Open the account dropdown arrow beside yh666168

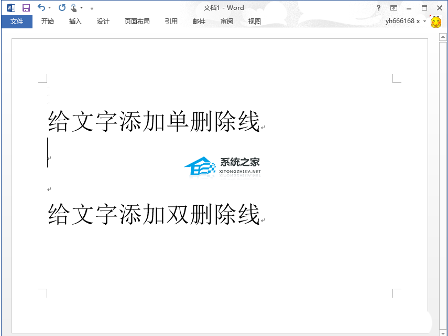pos(424,21)
